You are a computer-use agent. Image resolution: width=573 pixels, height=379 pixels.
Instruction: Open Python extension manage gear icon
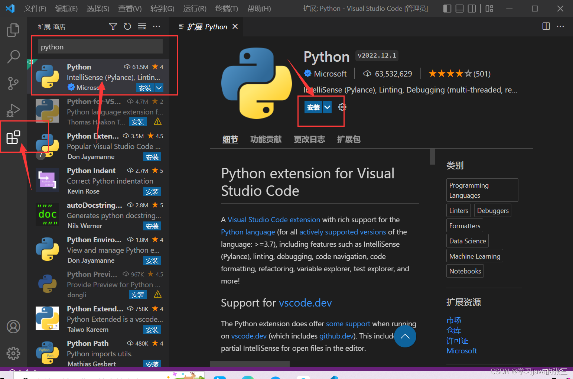click(x=342, y=107)
